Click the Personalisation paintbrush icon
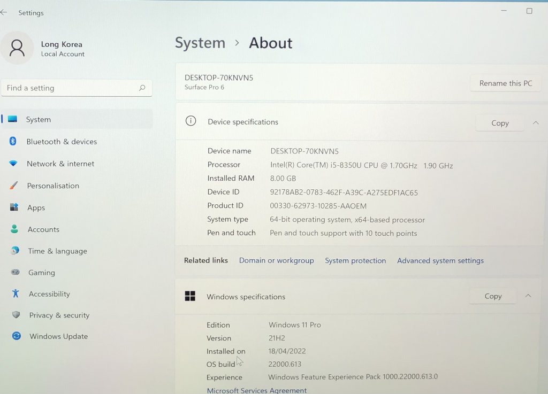The height and width of the screenshot is (394, 548). 13,186
